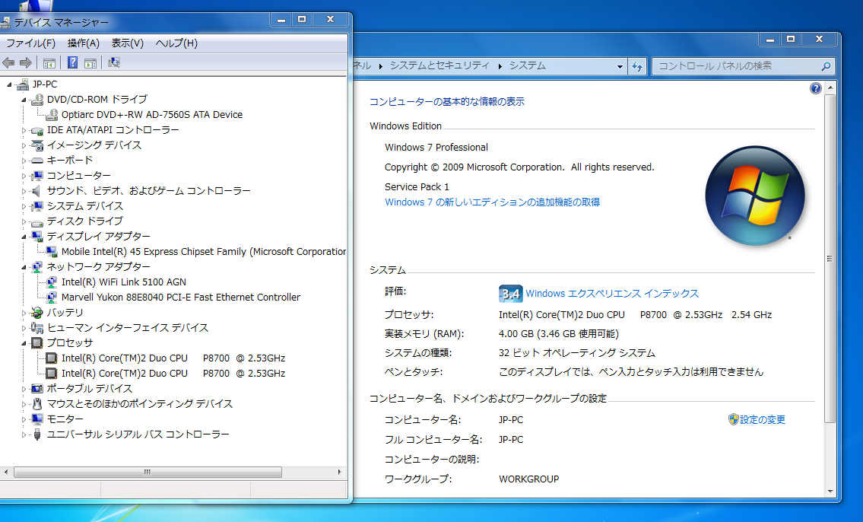This screenshot has width=863, height=522.
Task: Click システムとセキュリティ in the breadcrumb
Action: (x=439, y=65)
